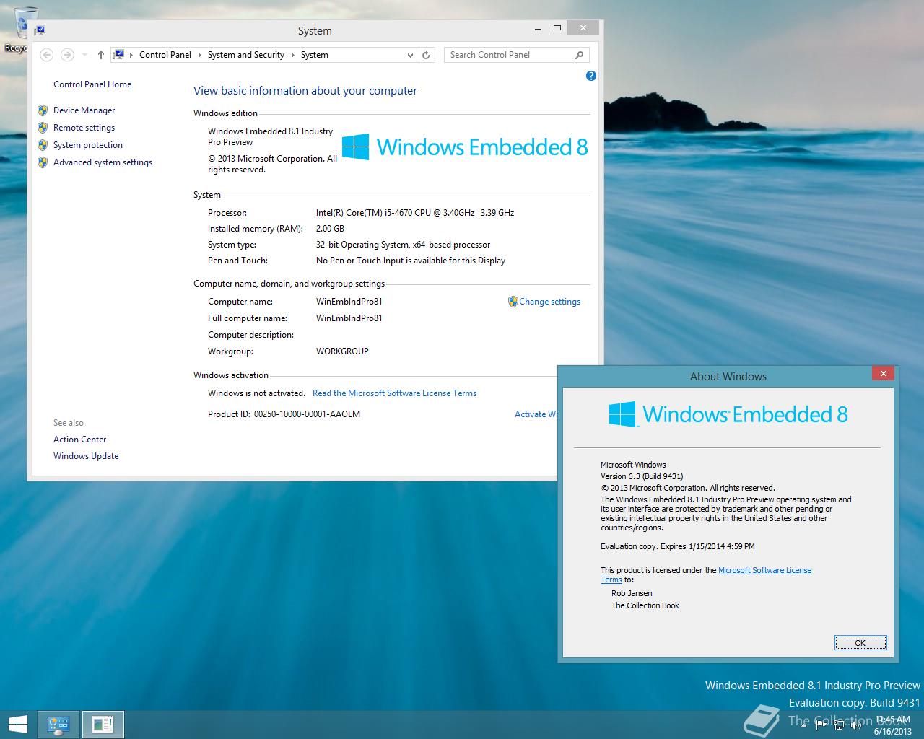Click Windows Embedded 8 logo in About Windows
This screenshot has height=739, width=924.
tap(728, 414)
